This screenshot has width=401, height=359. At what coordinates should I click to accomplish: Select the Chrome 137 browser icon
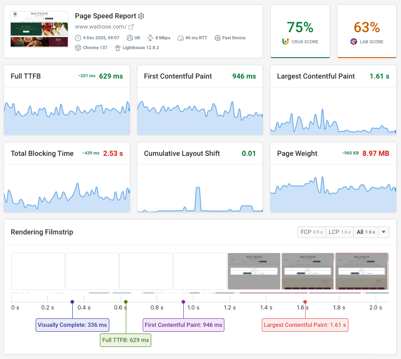point(79,48)
